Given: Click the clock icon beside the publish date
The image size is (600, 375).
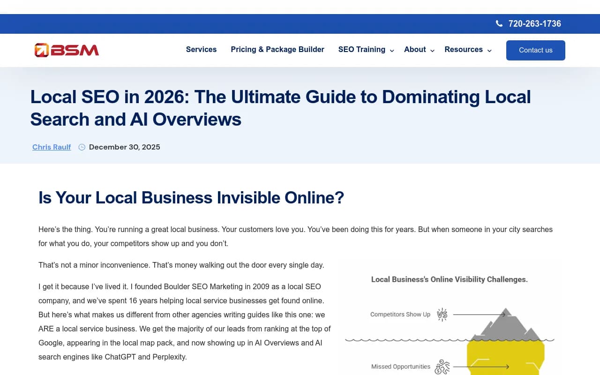Looking at the screenshot, I should [82, 147].
